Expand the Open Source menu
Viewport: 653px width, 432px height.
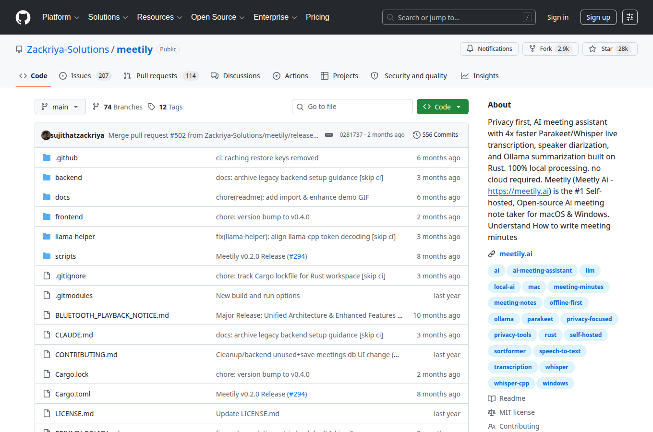tap(218, 17)
